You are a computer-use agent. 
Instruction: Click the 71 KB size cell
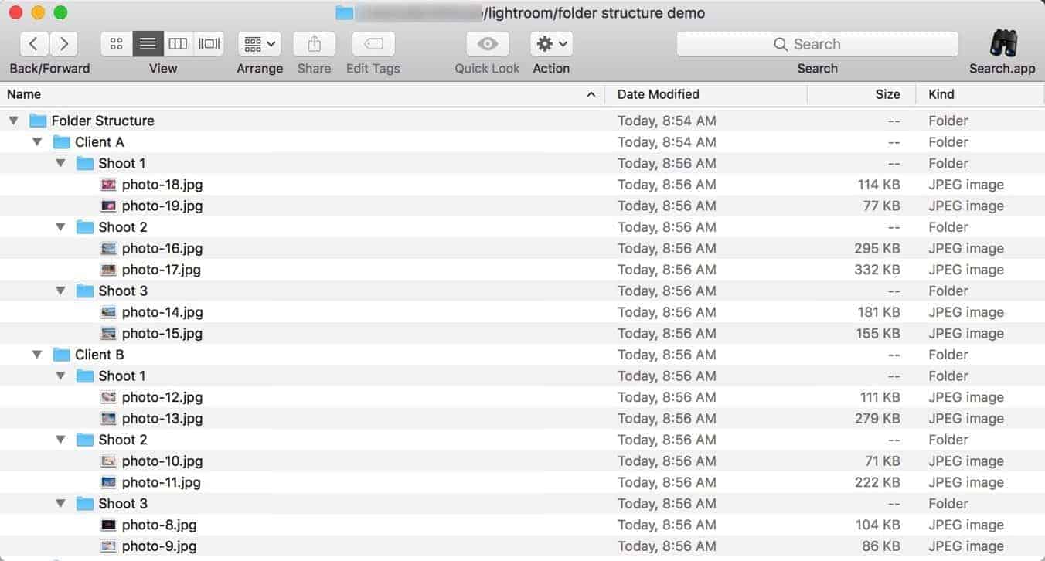pyautogui.click(x=882, y=461)
